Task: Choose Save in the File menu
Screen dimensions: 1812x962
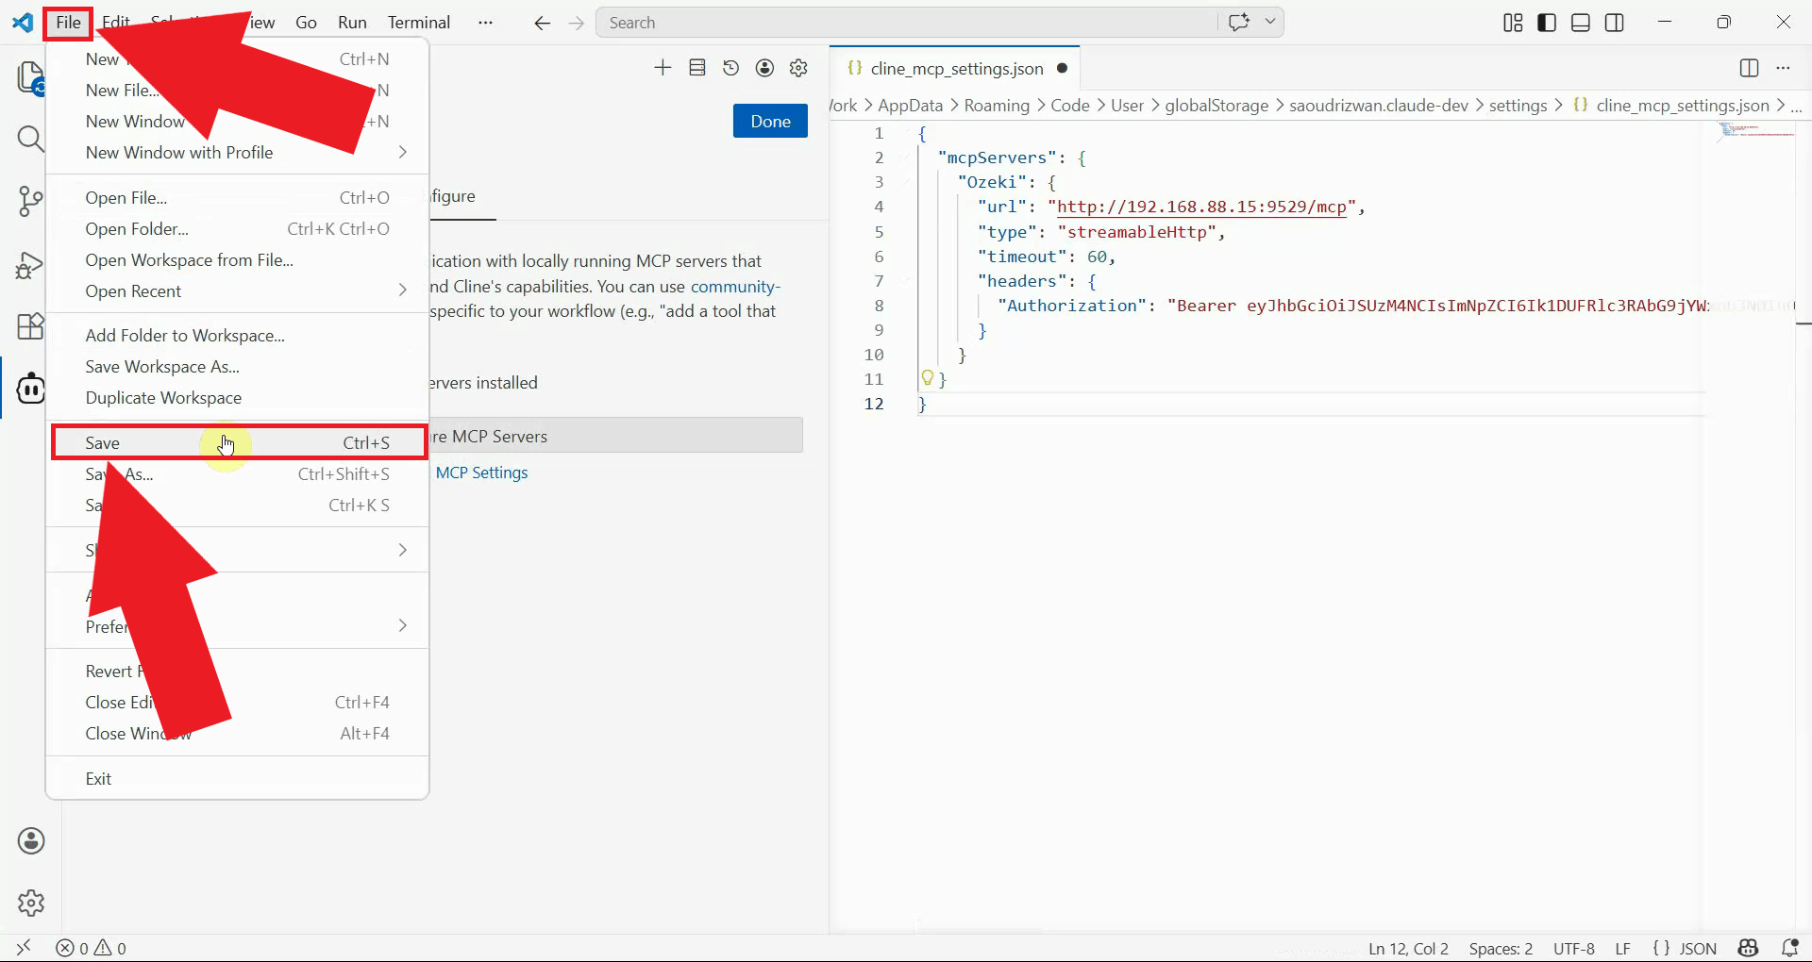Action: [238, 442]
